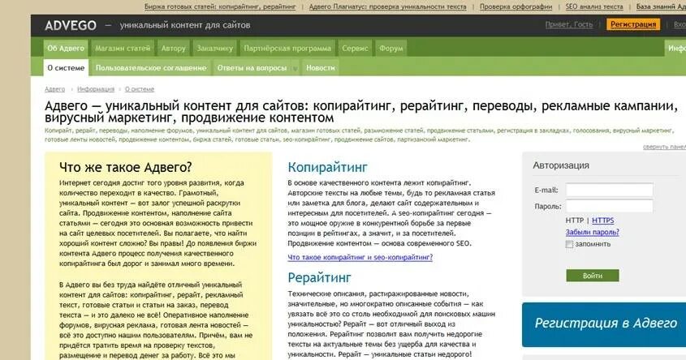Click the blue 'Регистрация в Адвего' banner
This screenshot has width=686, height=360.
[x=604, y=324]
